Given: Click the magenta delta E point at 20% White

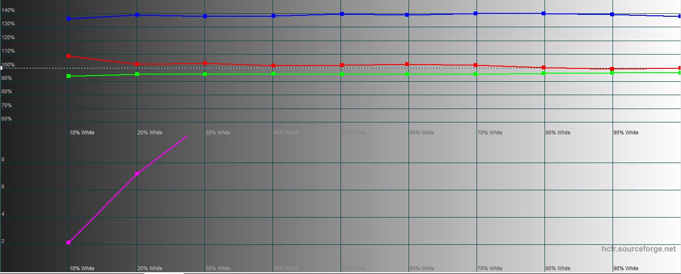Looking at the screenshot, I should click(137, 174).
